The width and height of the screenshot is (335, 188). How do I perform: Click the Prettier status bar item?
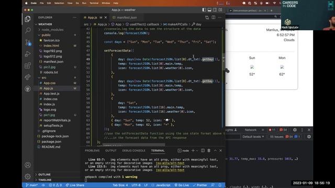tap(200, 185)
